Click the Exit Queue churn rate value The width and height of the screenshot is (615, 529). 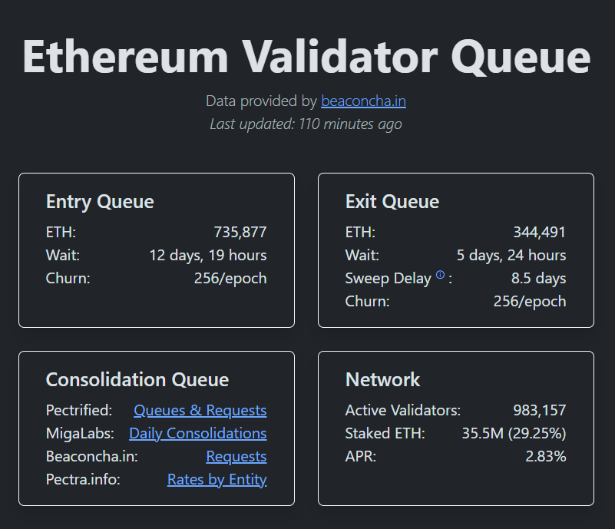(x=531, y=301)
